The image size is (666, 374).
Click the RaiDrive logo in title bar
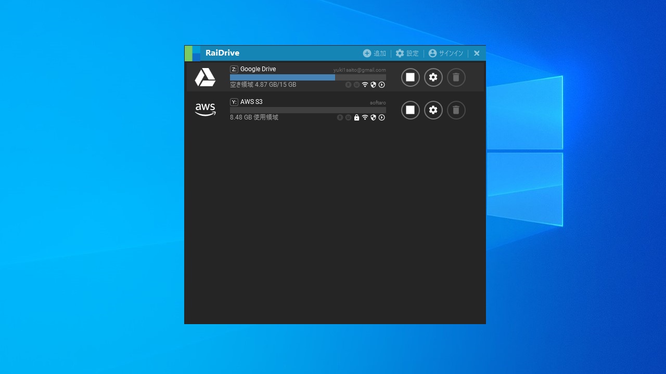(x=193, y=54)
